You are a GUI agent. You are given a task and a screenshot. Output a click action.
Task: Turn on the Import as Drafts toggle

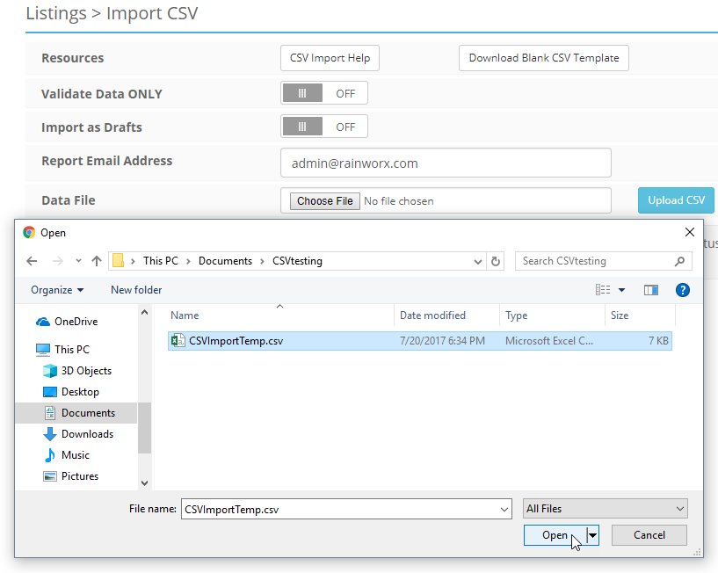click(x=324, y=126)
